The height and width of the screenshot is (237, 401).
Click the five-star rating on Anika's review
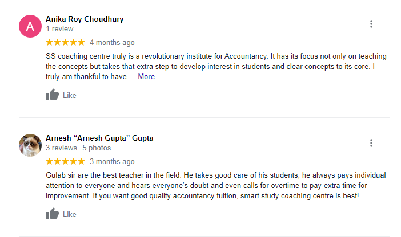point(65,42)
